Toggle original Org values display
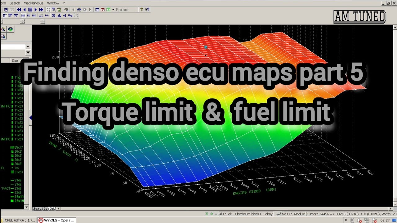The width and height of the screenshot is (397, 223). (70, 15)
